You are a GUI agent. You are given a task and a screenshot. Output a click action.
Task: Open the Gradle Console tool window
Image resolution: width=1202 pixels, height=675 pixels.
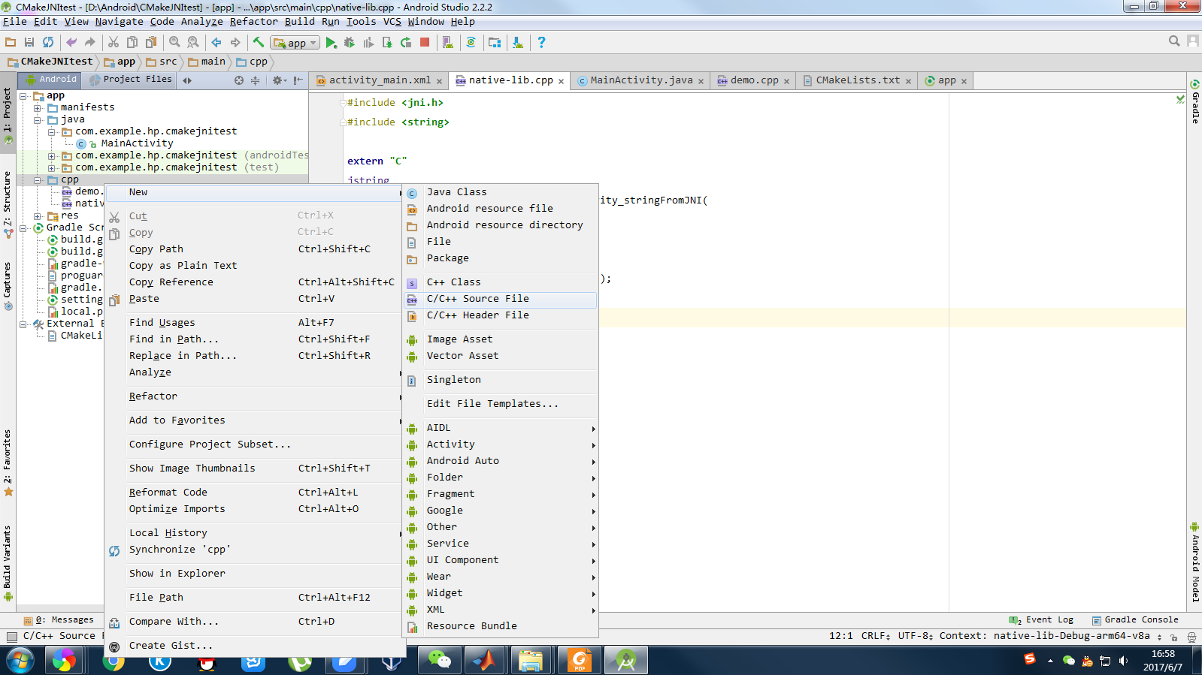(1135, 620)
